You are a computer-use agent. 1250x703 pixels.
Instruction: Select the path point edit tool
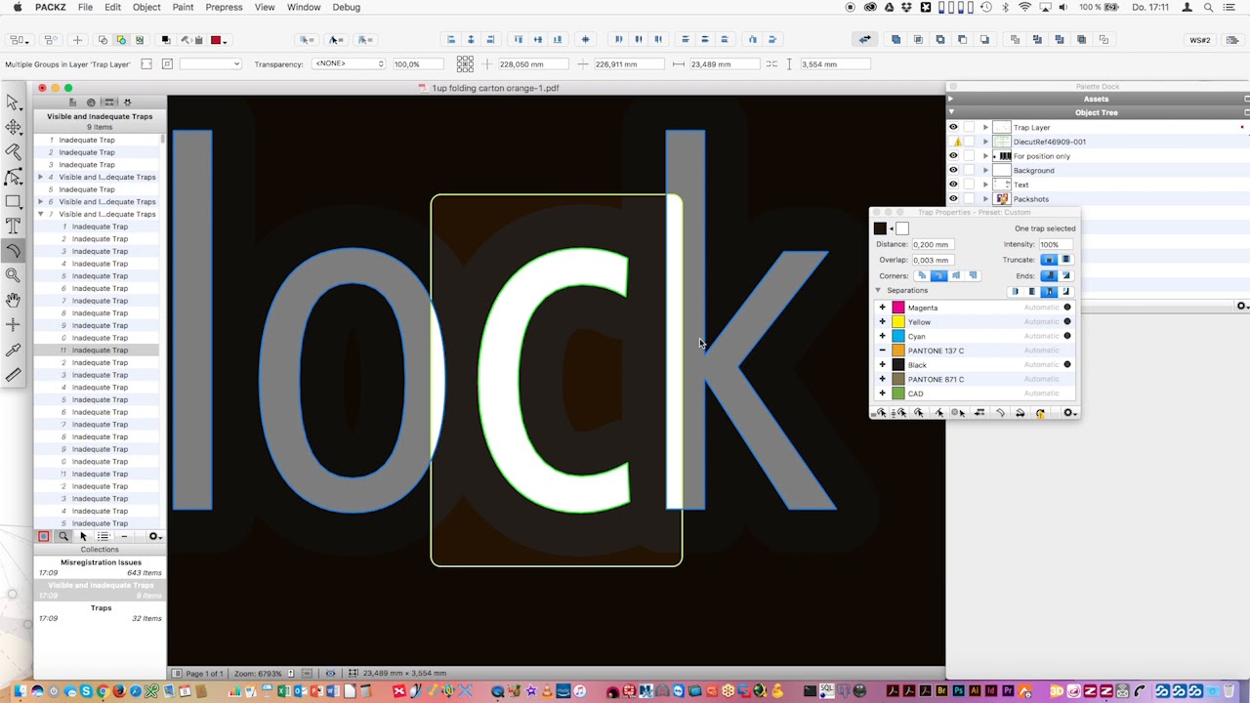click(13, 177)
